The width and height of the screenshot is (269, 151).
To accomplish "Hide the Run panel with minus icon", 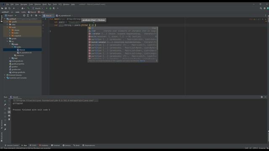I will 265,97.
